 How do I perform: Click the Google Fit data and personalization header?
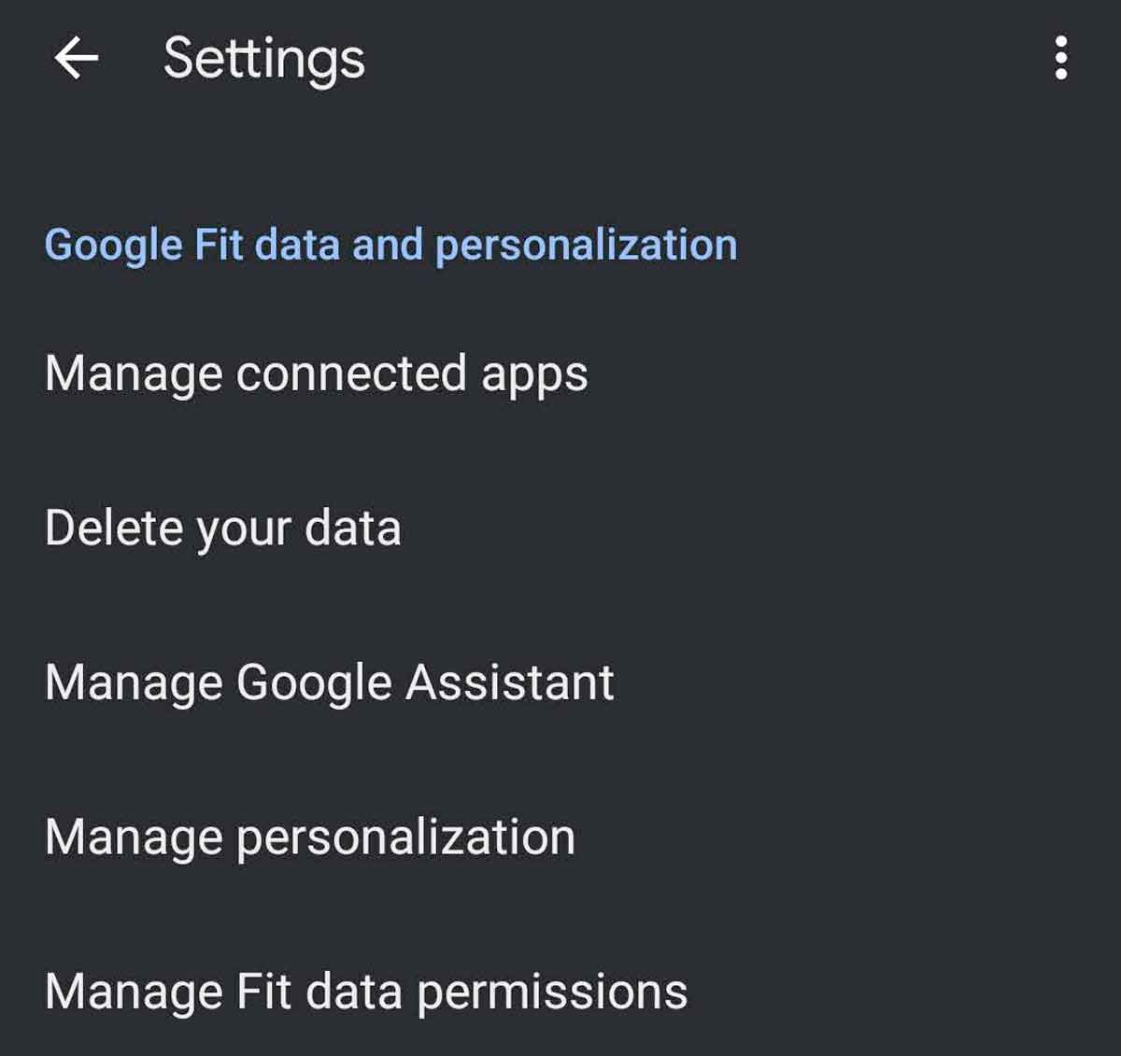click(x=390, y=244)
